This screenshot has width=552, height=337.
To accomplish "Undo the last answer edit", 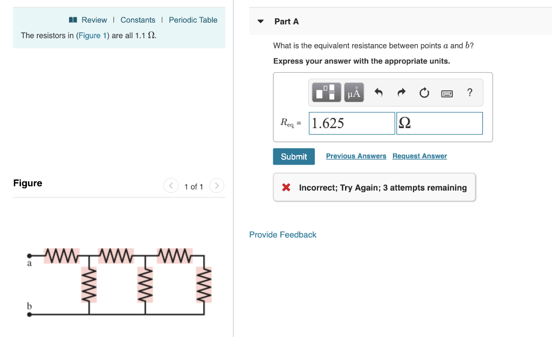I will (378, 92).
